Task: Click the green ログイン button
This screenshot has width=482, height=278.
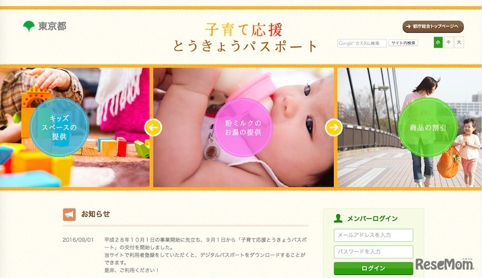Action: 374,268
